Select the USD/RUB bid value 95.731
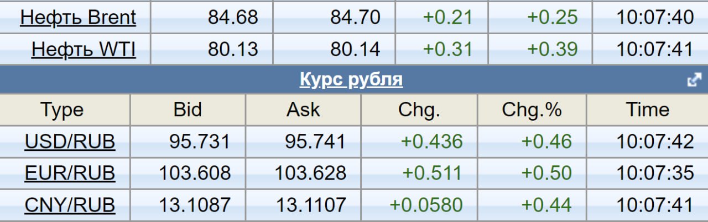 199,142
